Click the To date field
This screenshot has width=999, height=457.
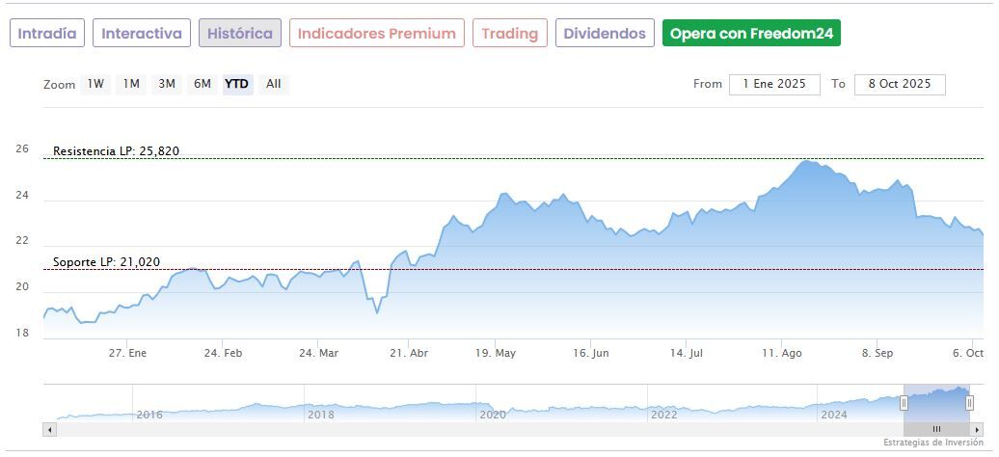coord(899,84)
